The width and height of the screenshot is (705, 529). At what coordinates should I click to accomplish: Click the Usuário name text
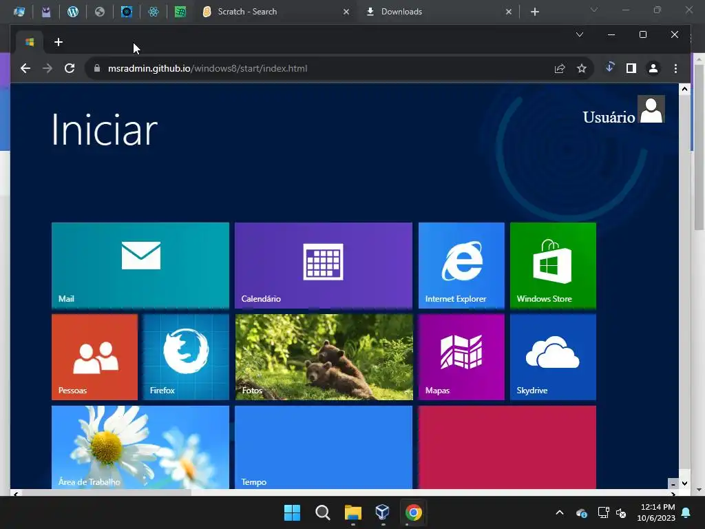609,117
